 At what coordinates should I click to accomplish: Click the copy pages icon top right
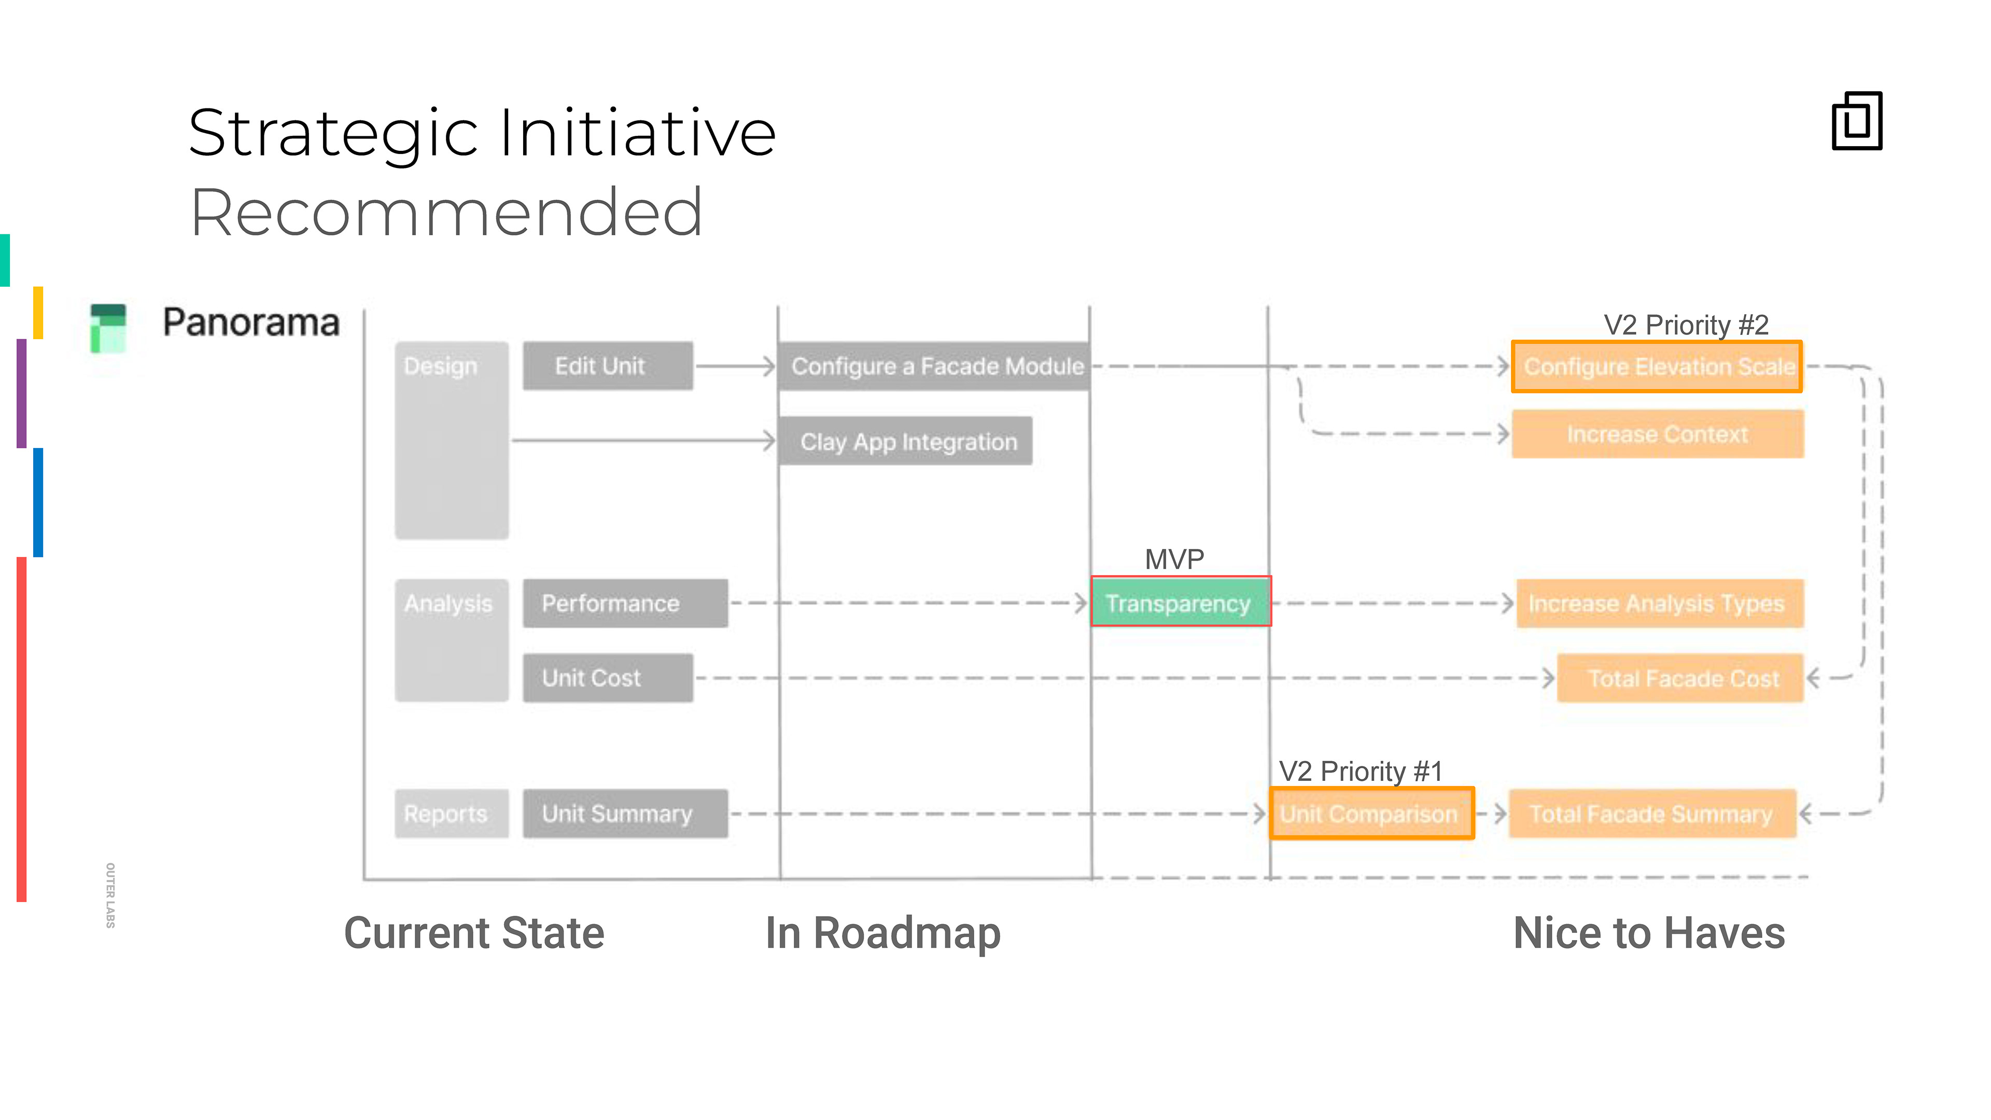(x=1857, y=121)
